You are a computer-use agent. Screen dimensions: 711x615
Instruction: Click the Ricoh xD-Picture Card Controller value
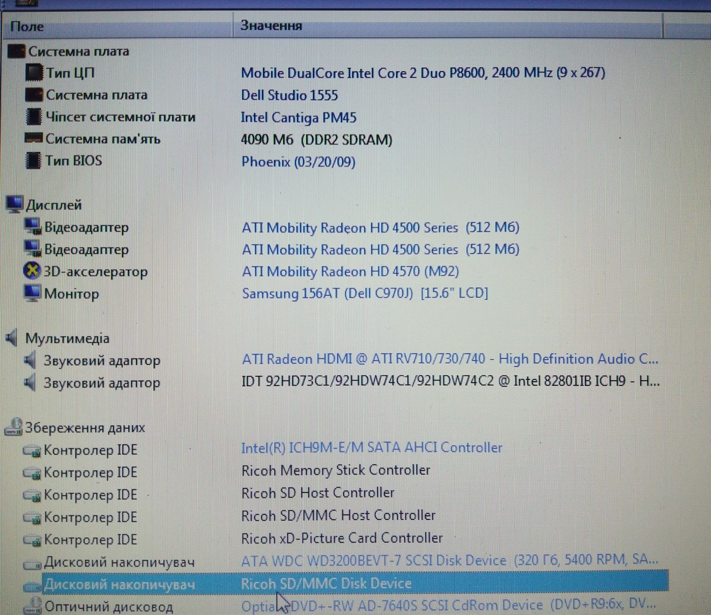342,538
